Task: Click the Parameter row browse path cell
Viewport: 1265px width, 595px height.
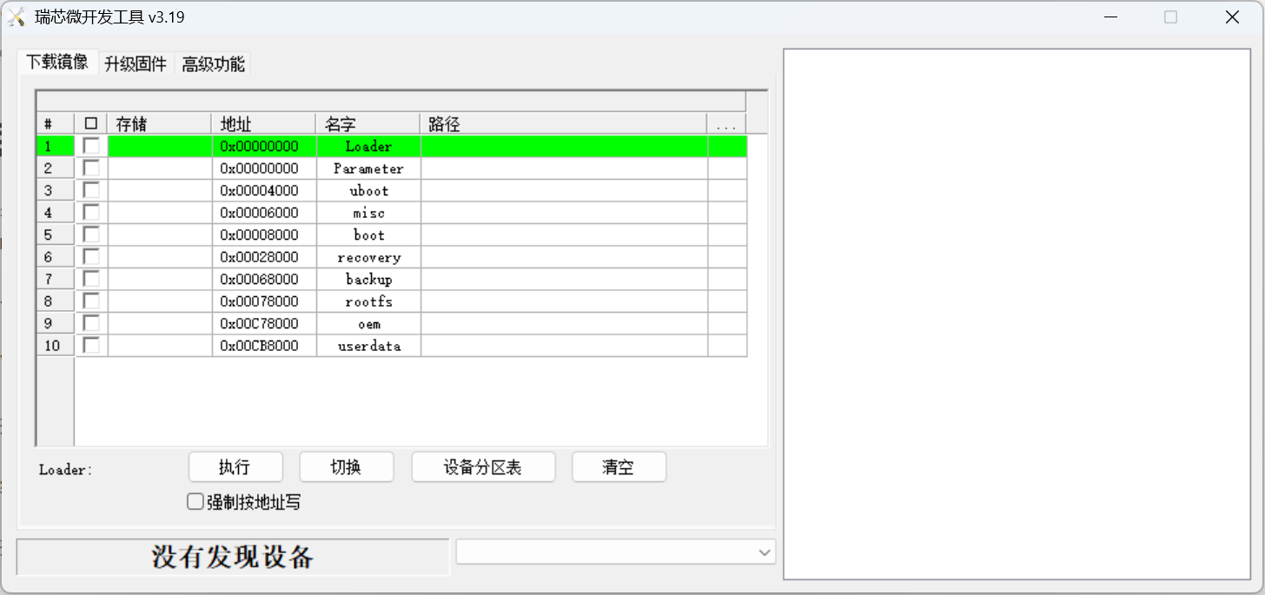Action: click(x=727, y=169)
